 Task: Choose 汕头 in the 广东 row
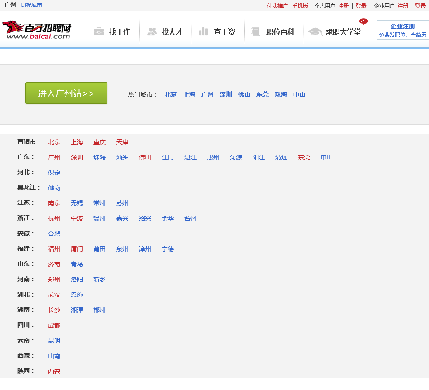[x=122, y=157]
